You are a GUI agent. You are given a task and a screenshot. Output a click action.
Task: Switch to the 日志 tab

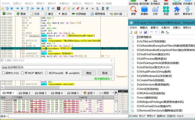(x=35, y=14)
